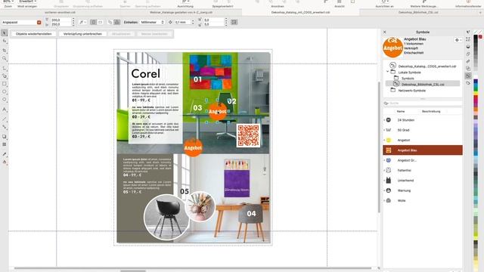Click the Weitere Werkzeuge toolbar icon
The width and height of the screenshot is (484, 272).
pyautogui.click(x=424, y=2)
